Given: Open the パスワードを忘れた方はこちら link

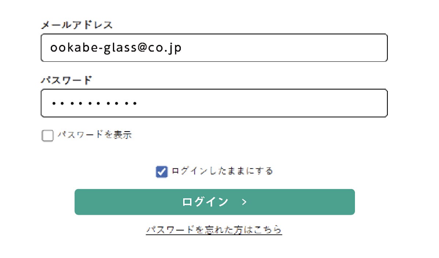Looking at the screenshot, I should pos(214,230).
